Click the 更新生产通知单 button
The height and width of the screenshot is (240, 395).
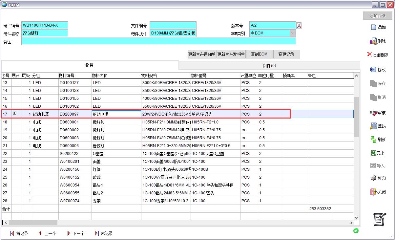click(202, 55)
